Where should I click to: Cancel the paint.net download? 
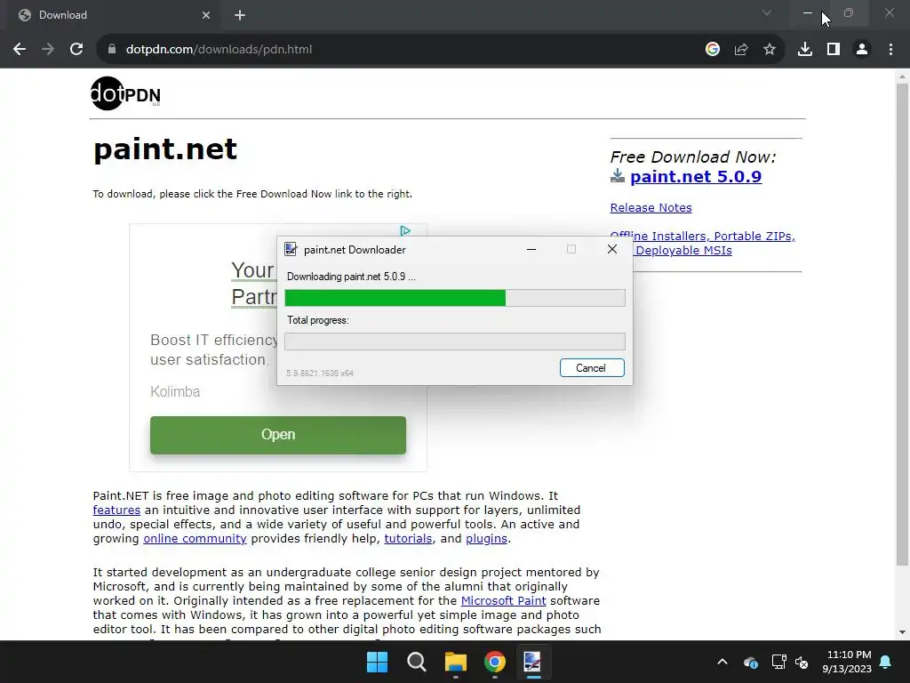(592, 367)
